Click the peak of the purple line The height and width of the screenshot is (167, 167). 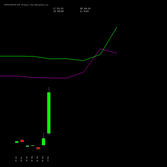tap(100, 49)
